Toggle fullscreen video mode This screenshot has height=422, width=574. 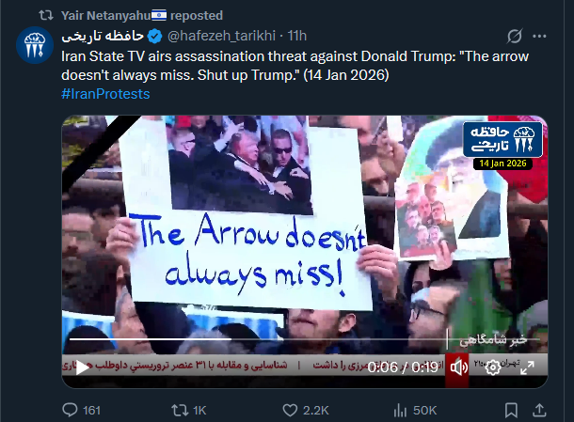tap(527, 367)
